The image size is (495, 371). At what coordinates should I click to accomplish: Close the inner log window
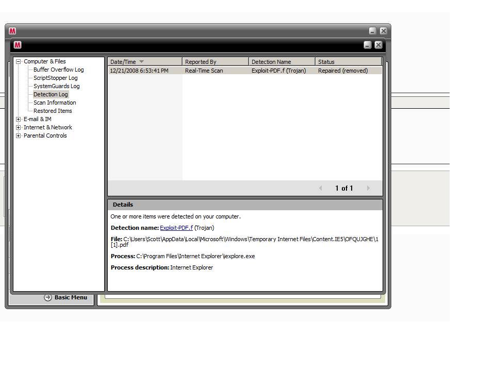tap(378, 45)
